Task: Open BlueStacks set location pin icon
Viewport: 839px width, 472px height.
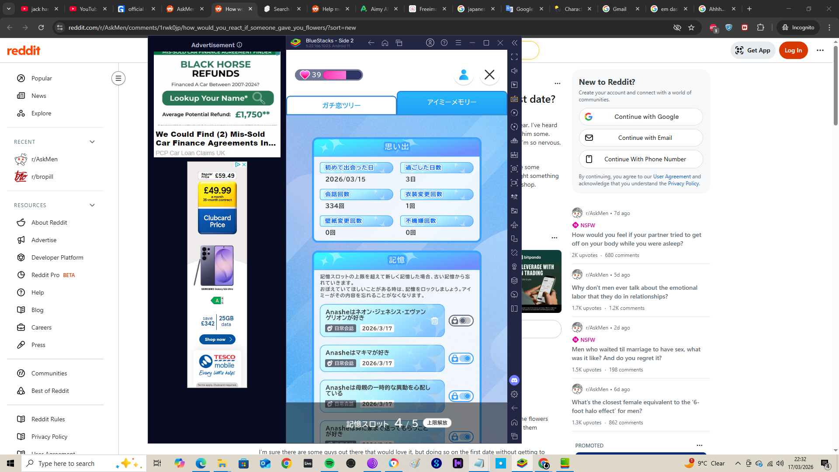Action: 514,267
